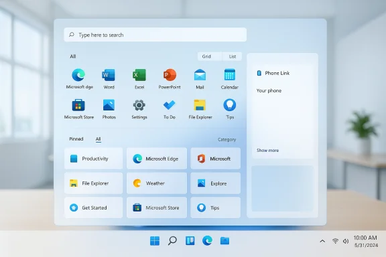
Task: Launch the PowerPoint app icon
Action: pyautogui.click(x=170, y=75)
